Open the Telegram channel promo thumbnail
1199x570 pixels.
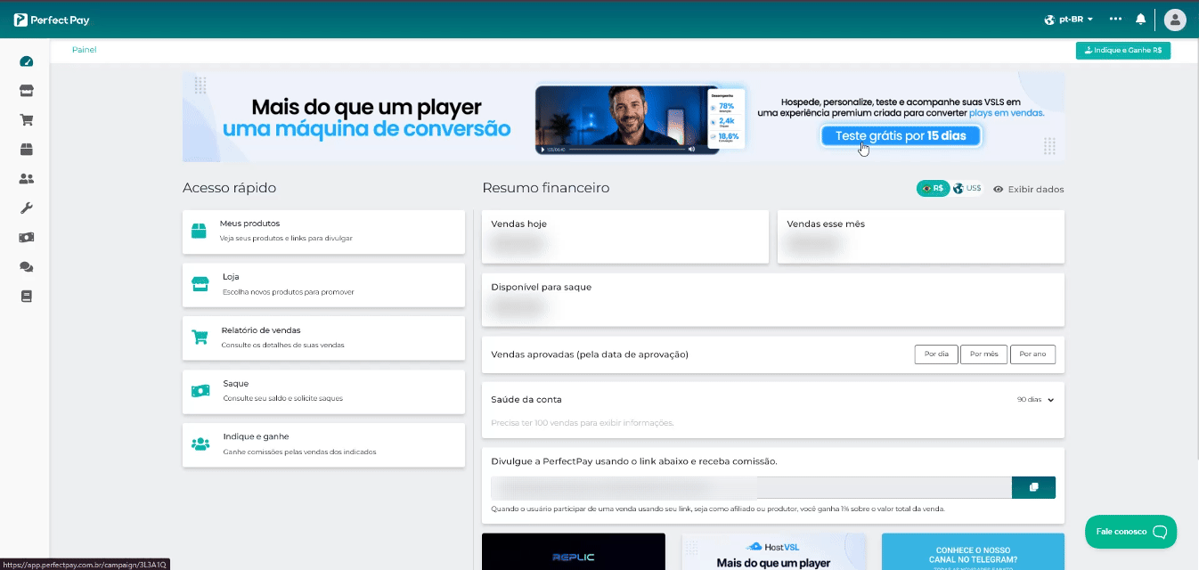coord(973,551)
